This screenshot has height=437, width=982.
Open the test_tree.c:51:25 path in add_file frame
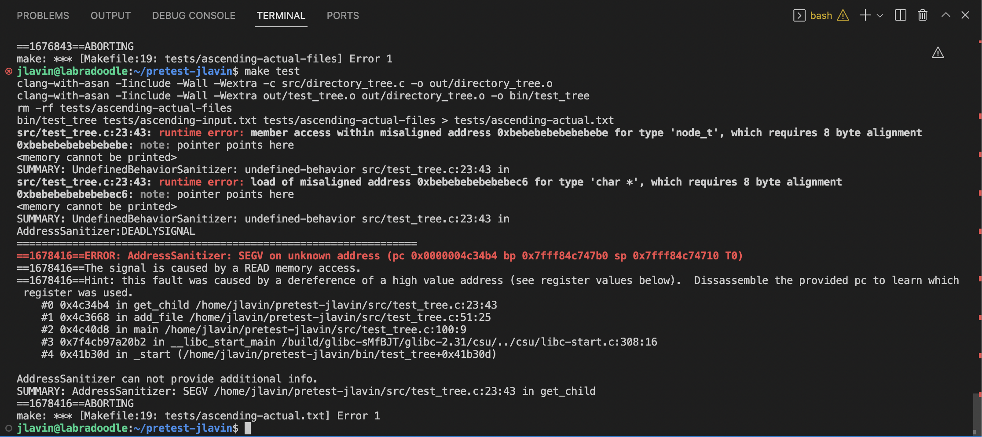coord(340,317)
